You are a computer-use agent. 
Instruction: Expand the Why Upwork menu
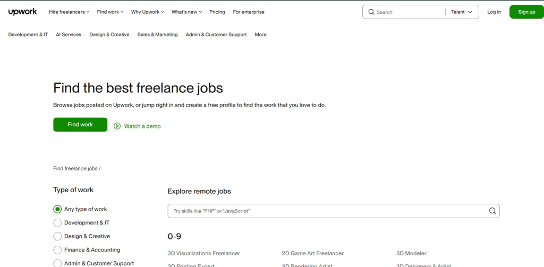(x=148, y=12)
